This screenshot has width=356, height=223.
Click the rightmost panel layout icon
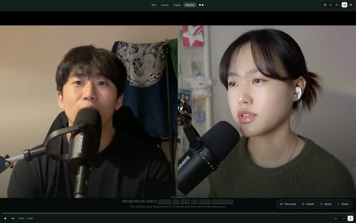tap(351, 5)
